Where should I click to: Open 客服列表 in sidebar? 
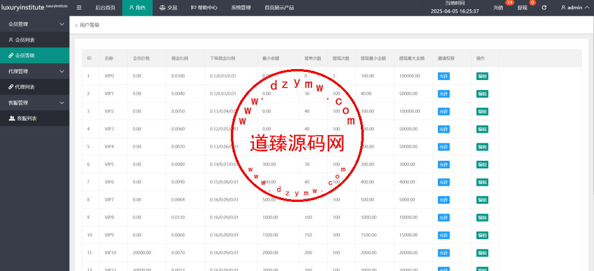tap(34, 118)
